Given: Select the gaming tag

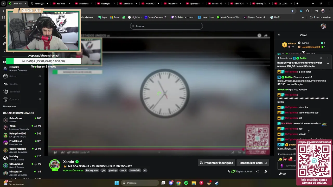Looking at the screenshot, I should [x=113, y=170].
